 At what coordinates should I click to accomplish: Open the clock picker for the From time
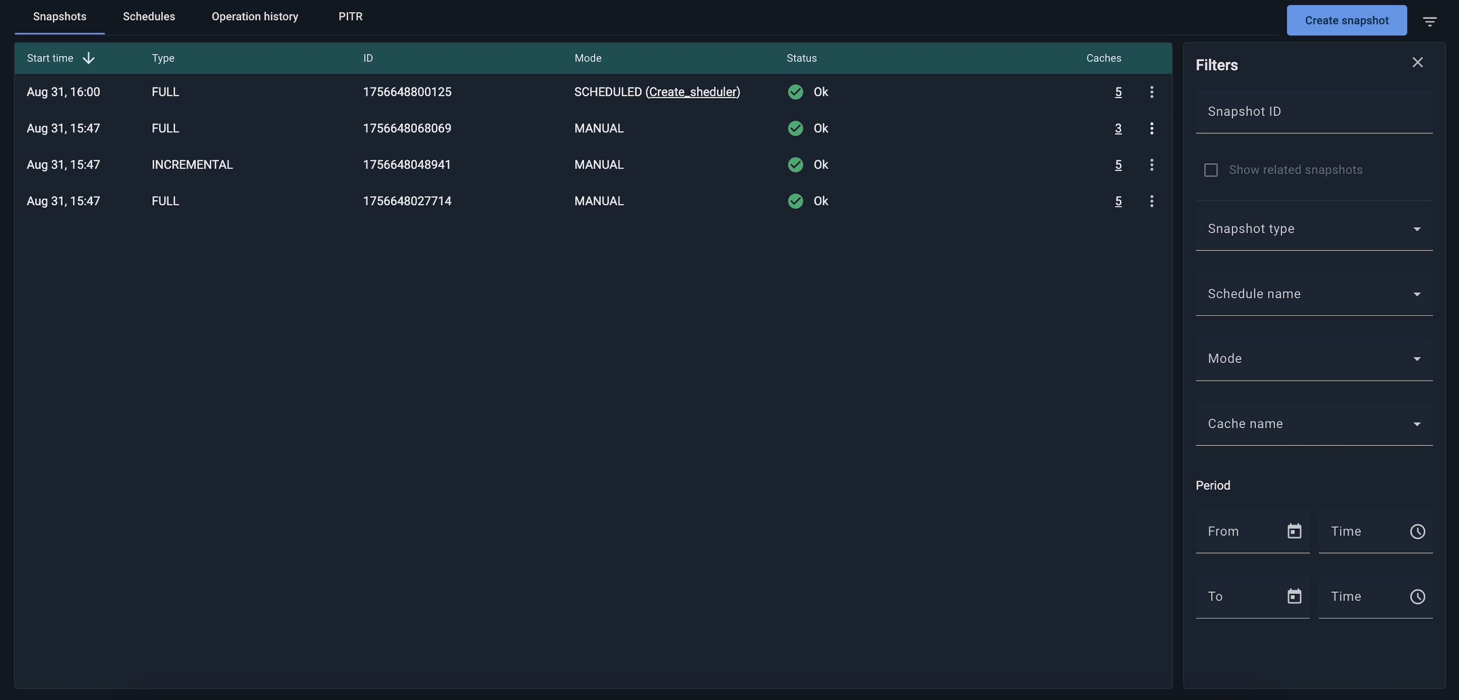[x=1417, y=532]
